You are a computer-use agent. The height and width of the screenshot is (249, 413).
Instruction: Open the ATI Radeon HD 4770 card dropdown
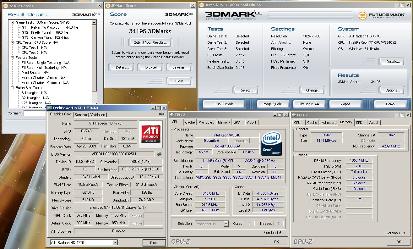coord(115,242)
